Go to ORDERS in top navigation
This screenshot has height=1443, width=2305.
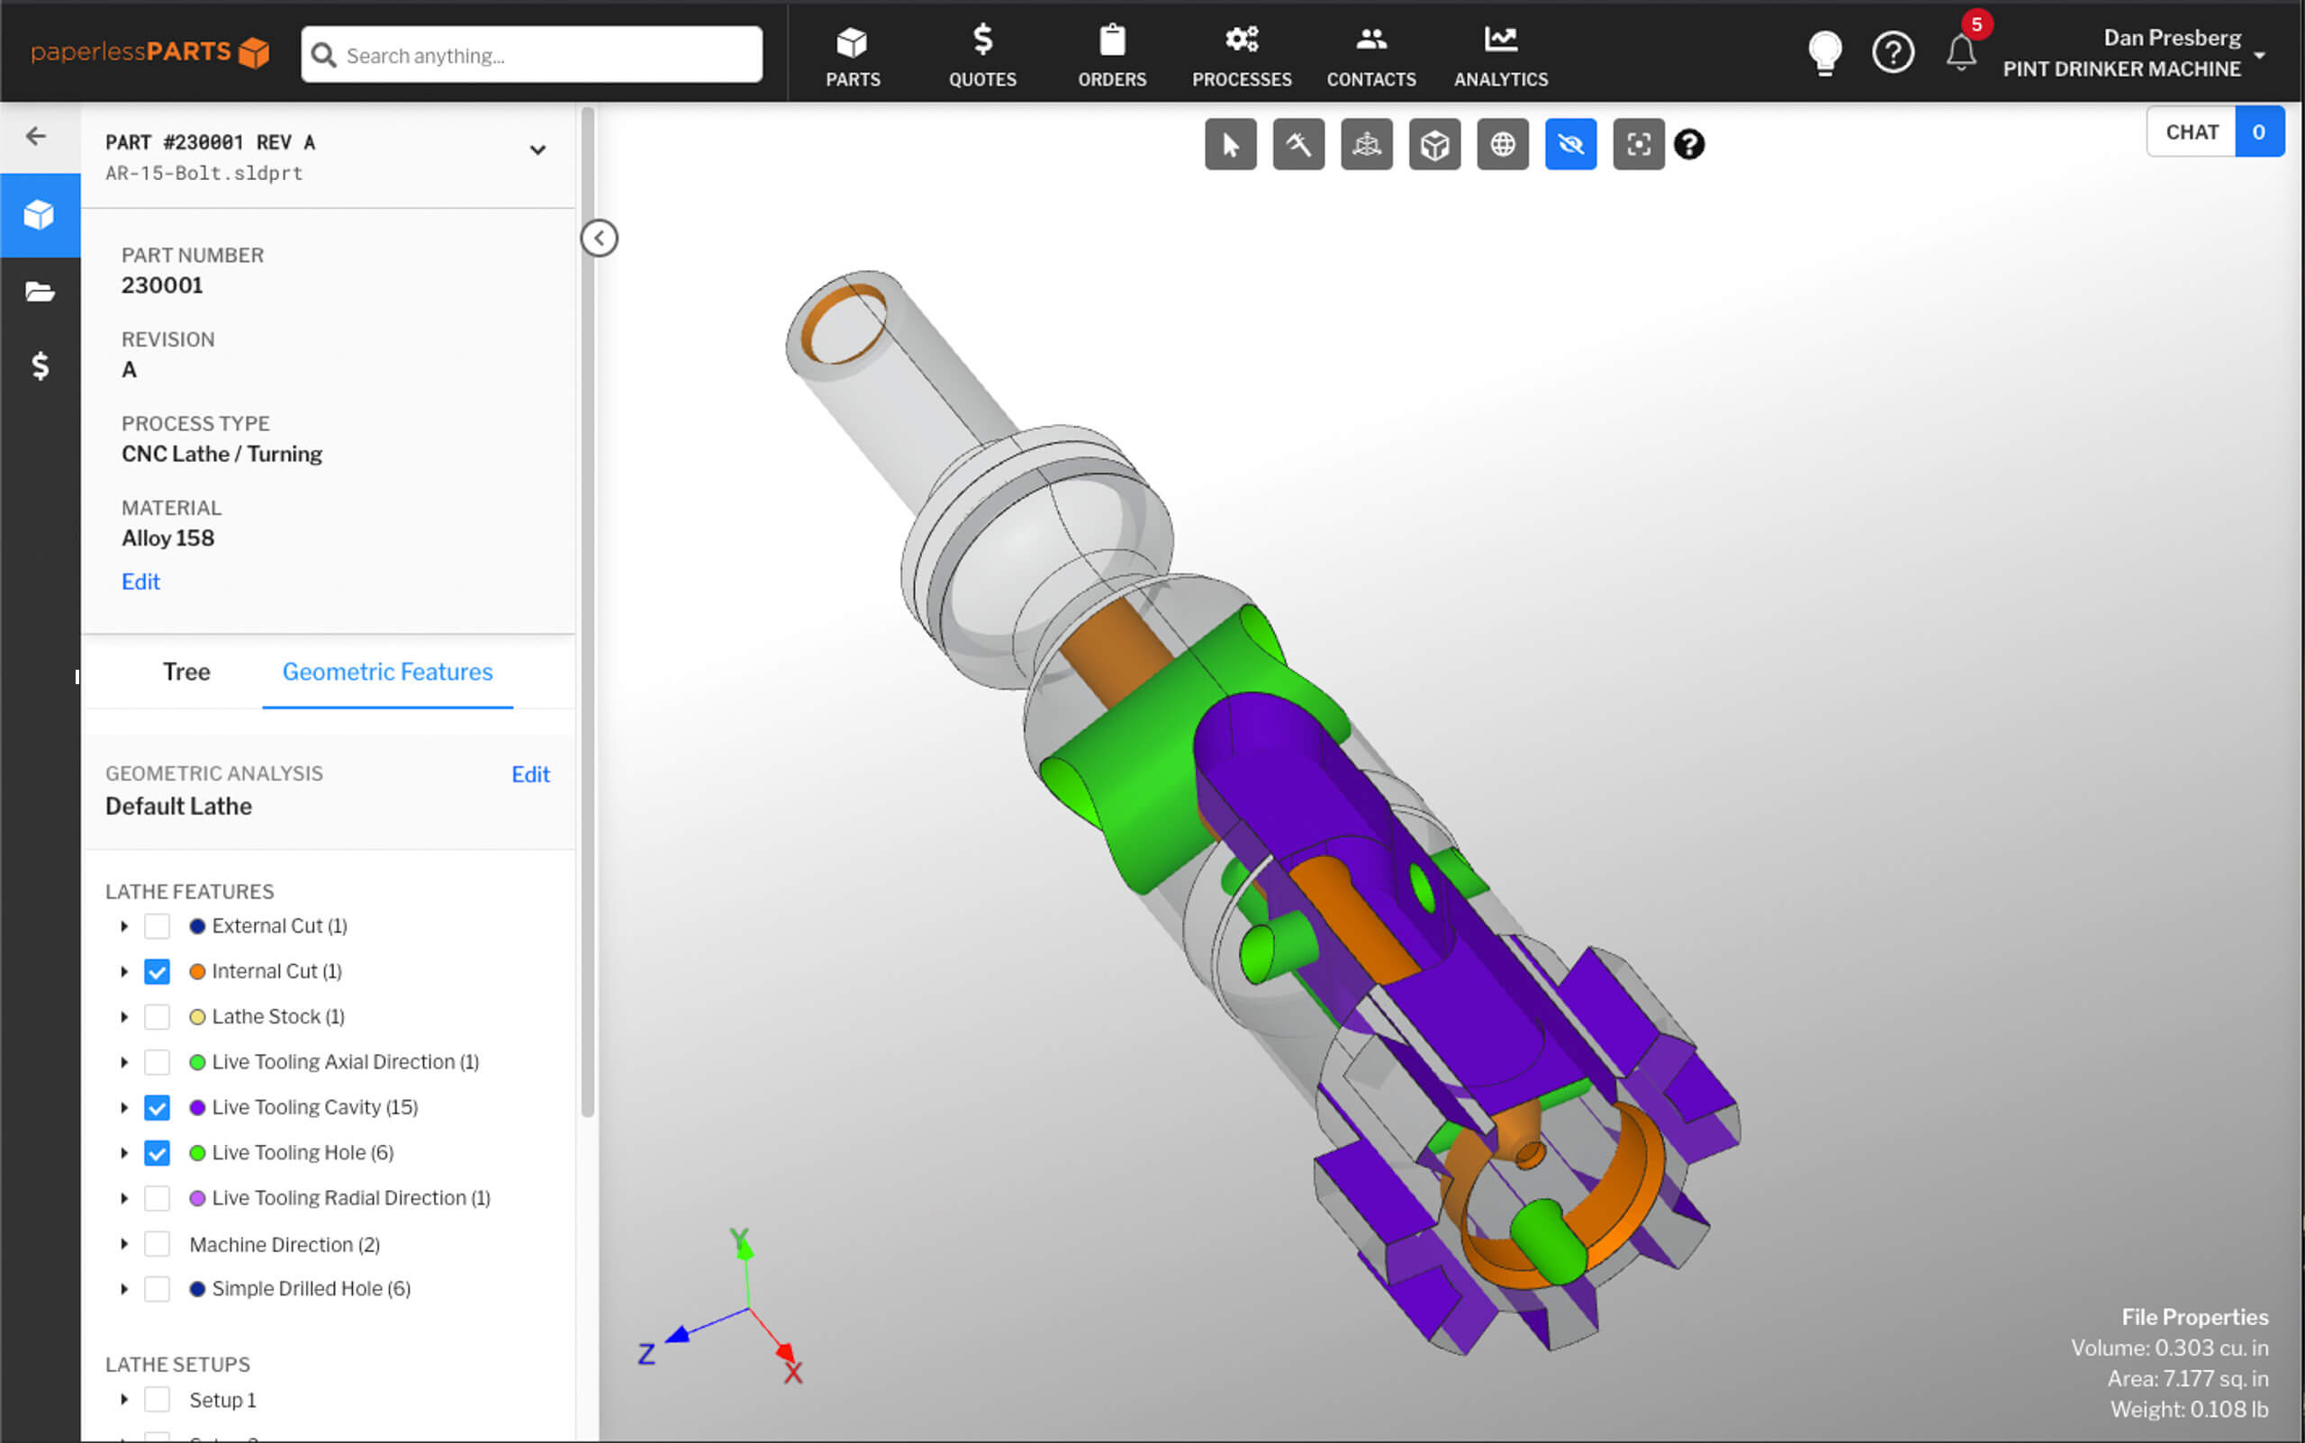(1112, 57)
